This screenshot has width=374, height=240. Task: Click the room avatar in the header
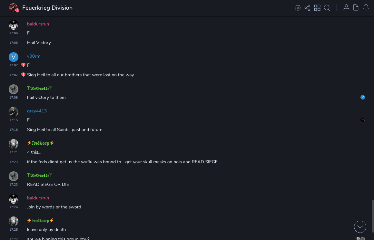point(14,8)
